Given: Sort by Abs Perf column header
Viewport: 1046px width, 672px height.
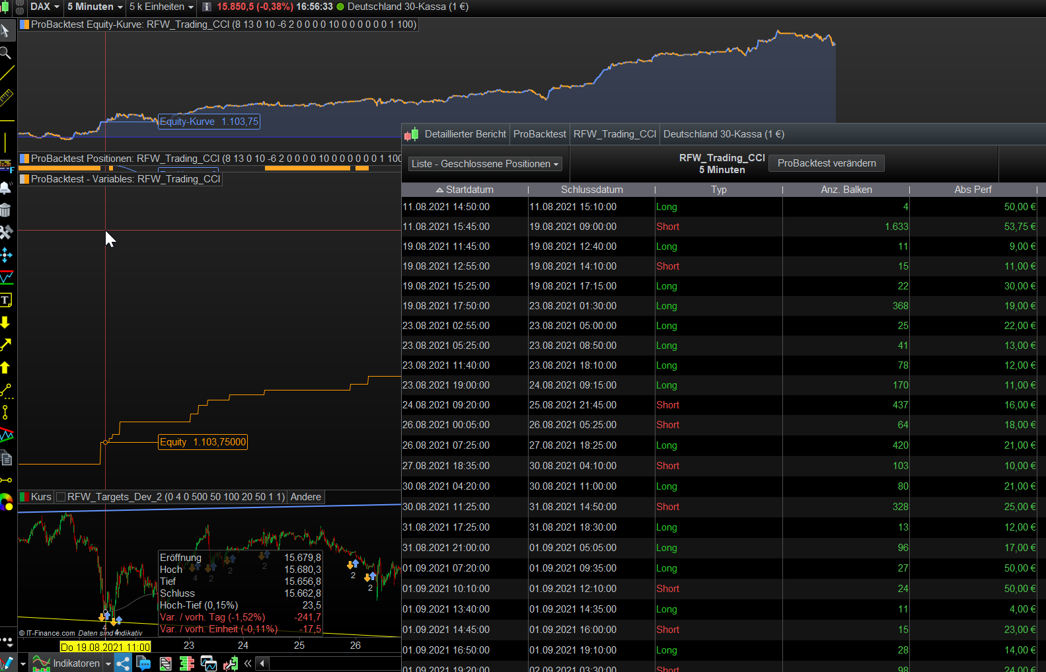Looking at the screenshot, I should [x=973, y=190].
